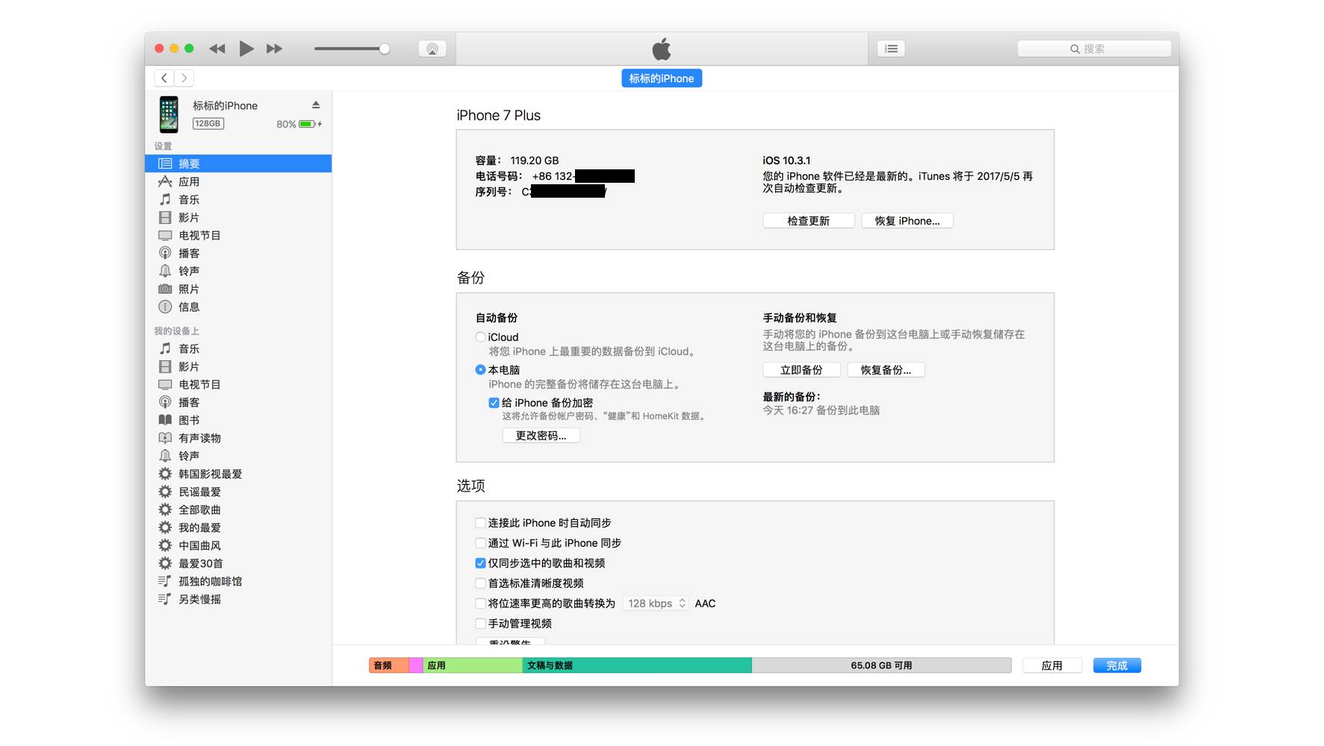Click the 65.08 GB 可用 free space bar
Viewport: 1324px width, 746px height.
(x=882, y=665)
